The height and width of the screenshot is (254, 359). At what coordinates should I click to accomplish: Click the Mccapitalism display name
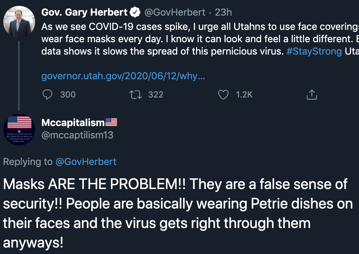(73, 122)
